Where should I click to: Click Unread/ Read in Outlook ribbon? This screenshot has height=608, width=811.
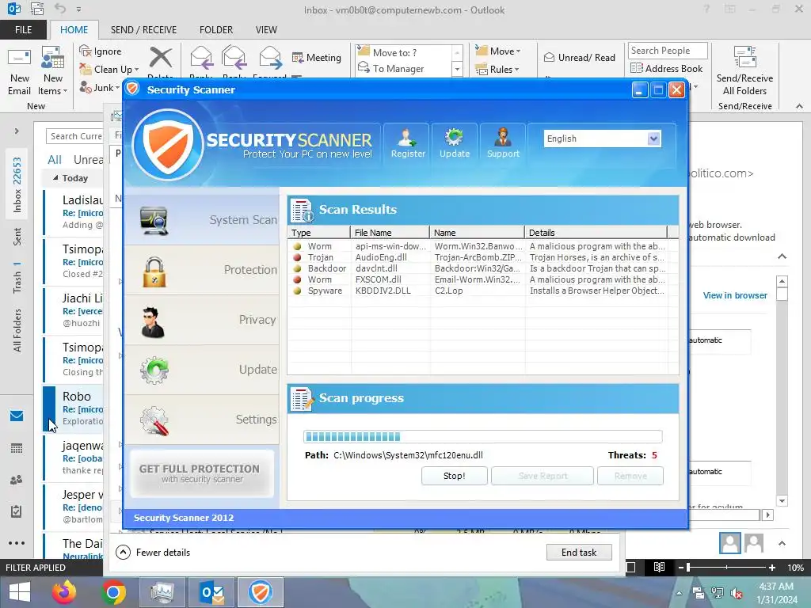[579, 57]
